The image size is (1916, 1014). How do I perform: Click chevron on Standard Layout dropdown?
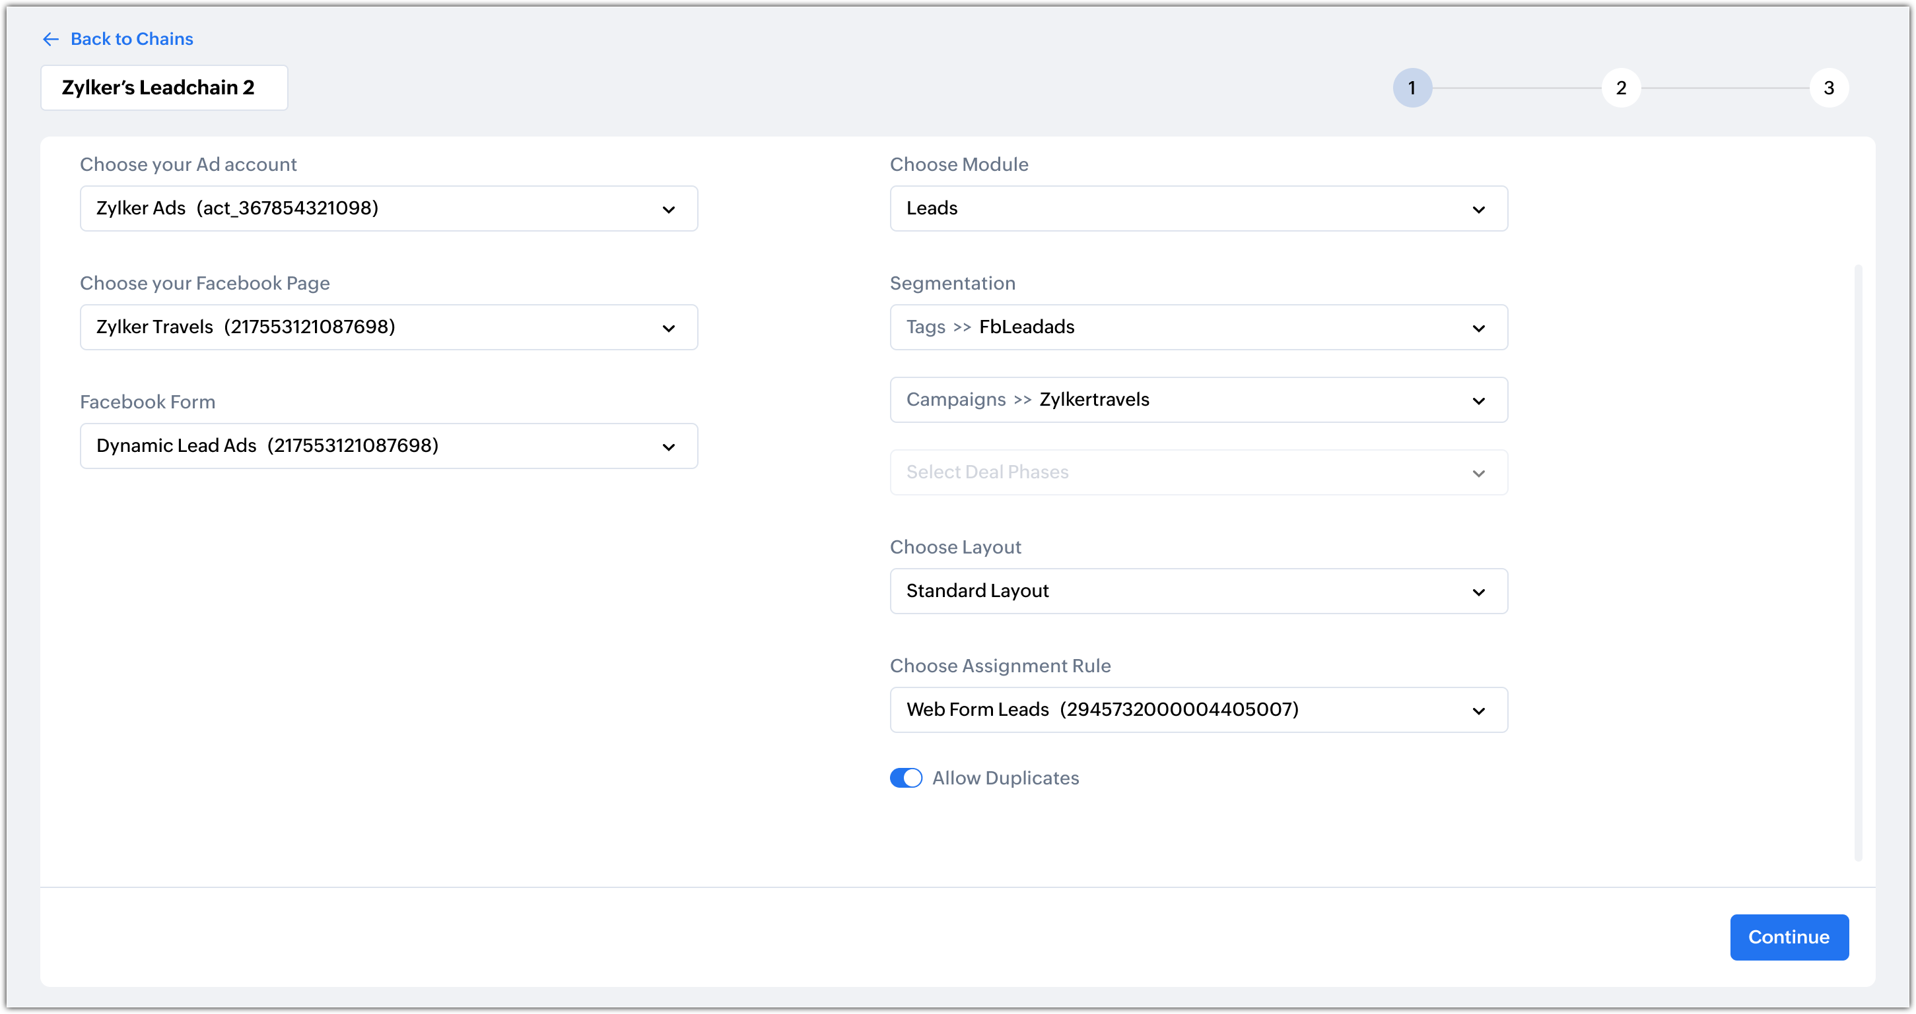click(1479, 592)
